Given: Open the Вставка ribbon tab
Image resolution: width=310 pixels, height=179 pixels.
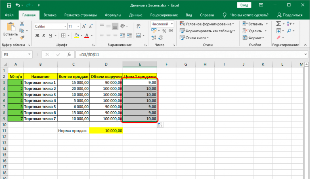Looking at the screenshot, I should click(50, 15).
